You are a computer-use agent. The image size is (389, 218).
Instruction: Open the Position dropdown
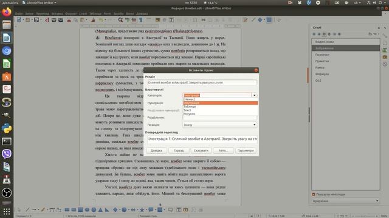click(219, 125)
